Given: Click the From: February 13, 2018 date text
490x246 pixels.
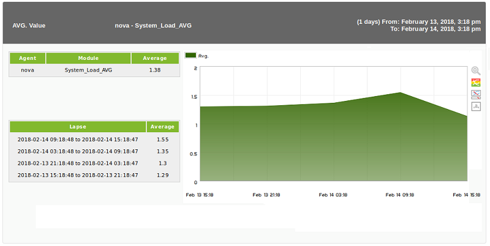Looking at the screenshot, I should pos(419,22).
